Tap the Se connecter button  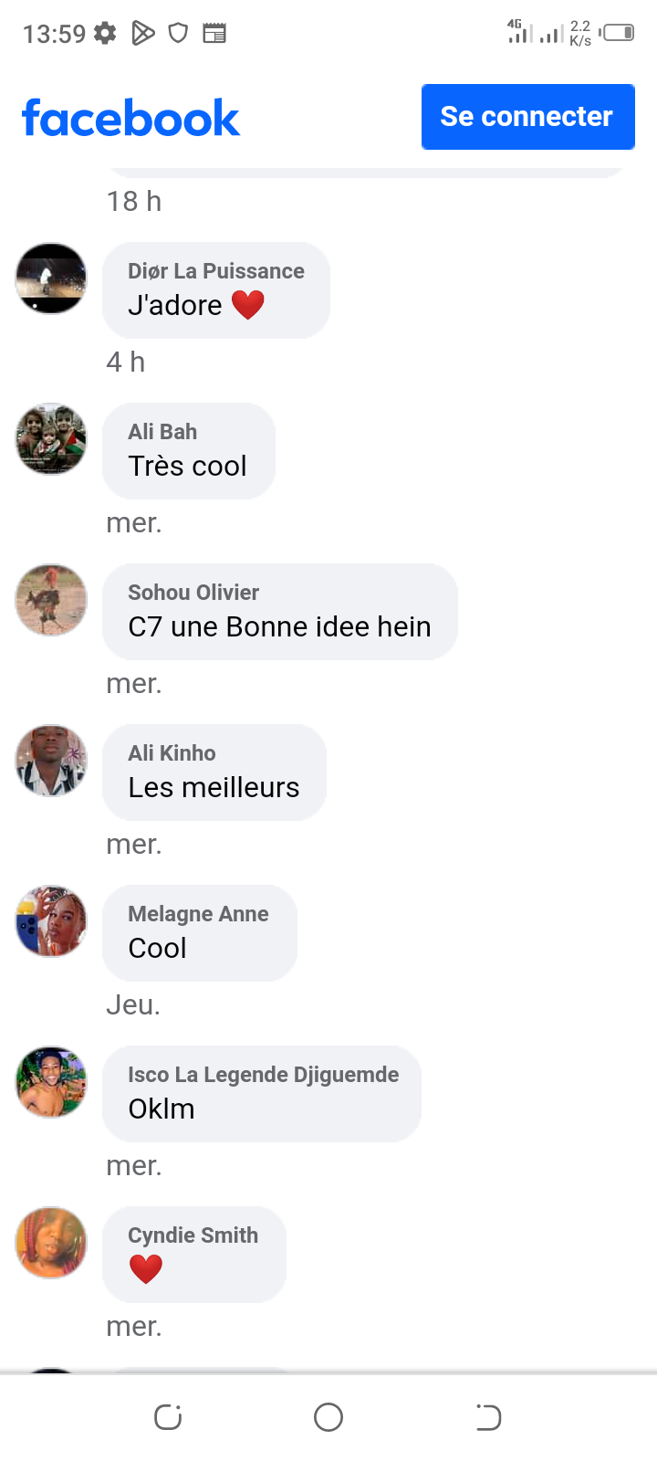527,117
